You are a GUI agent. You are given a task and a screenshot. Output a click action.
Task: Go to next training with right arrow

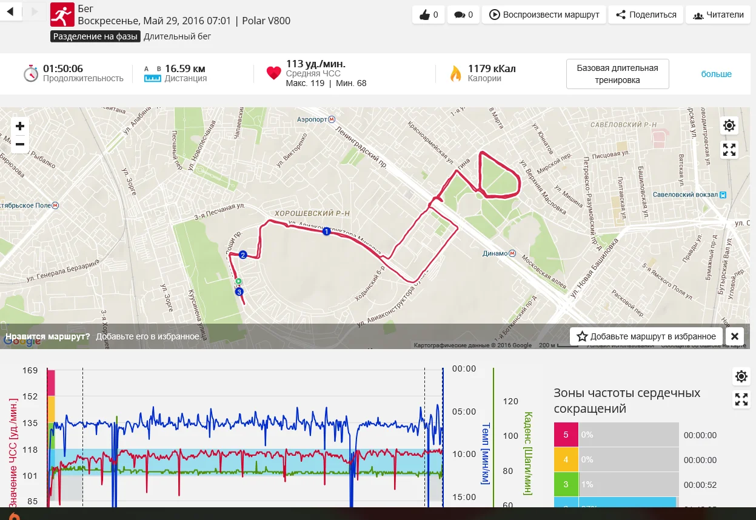coord(34,12)
